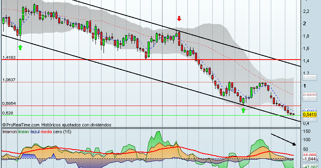This screenshot has width=321, height=168.
Task: Click the Iazul indicator label
Action: pos(35,132)
